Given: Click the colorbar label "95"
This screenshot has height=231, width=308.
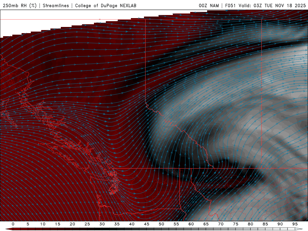Looking at the screenshot, I should pos(295,224).
